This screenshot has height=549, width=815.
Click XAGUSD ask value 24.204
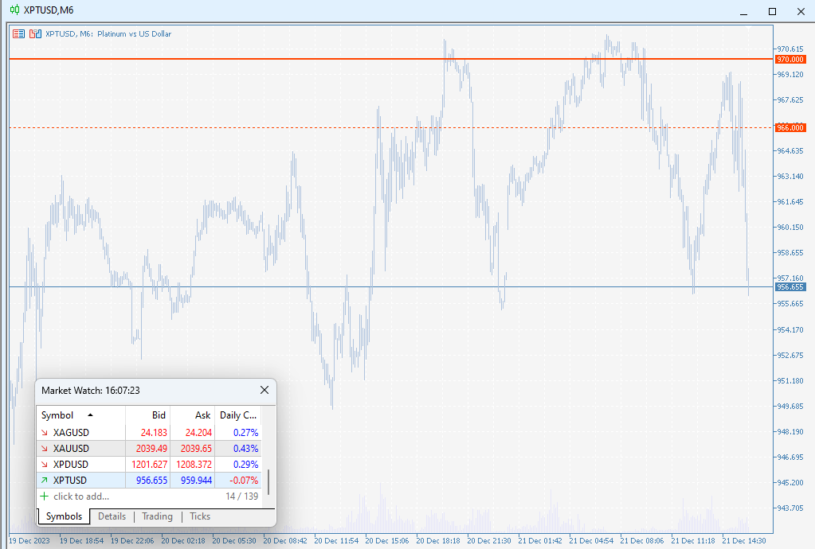198,433
